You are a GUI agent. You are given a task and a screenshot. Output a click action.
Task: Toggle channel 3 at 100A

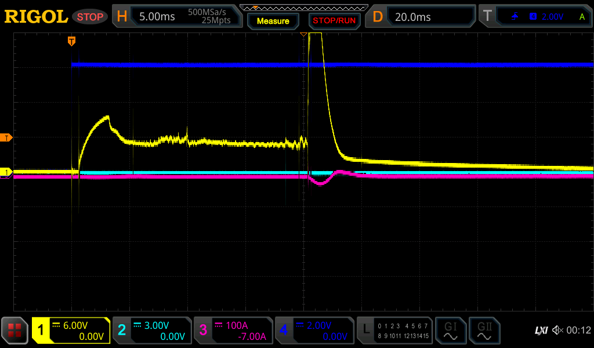[x=233, y=331]
